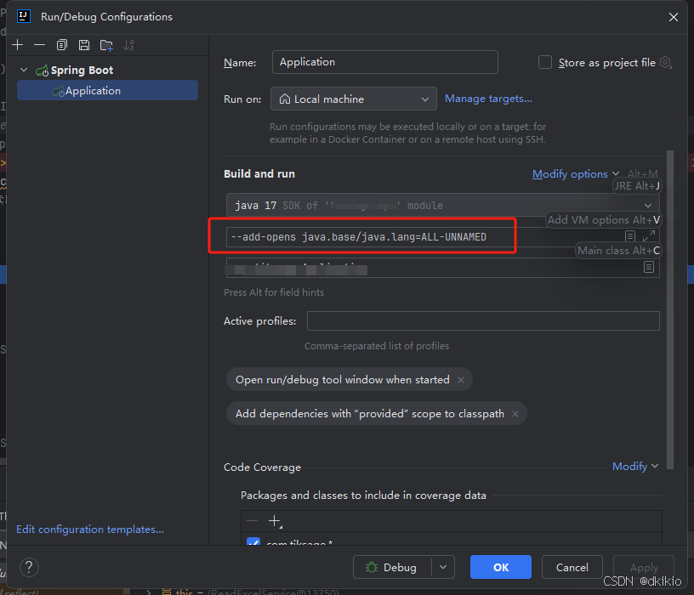
Task: Click the 'Build and run' section heading
Action: point(259,174)
